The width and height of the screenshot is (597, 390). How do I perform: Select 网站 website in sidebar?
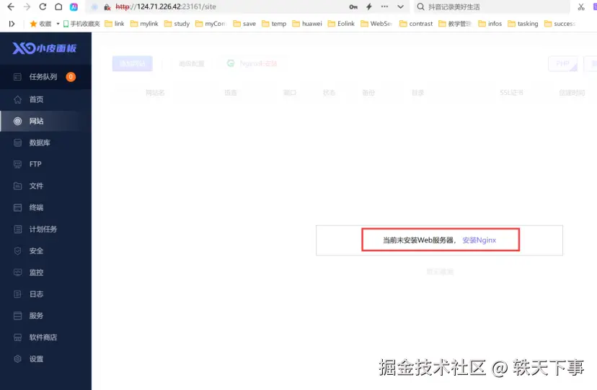pyautogui.click(x=45, y=122)
